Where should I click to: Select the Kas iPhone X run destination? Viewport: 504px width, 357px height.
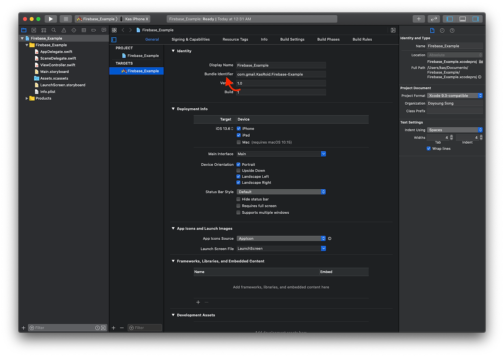coord(134,19)
